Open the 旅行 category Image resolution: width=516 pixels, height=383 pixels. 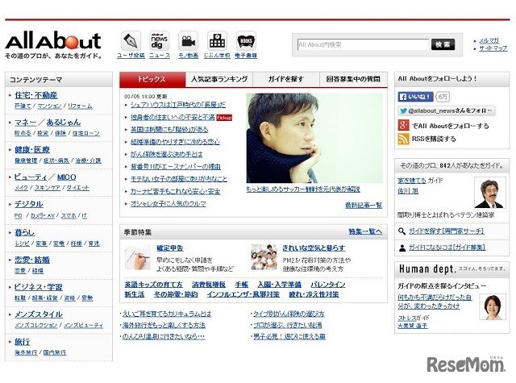[23, 342]
